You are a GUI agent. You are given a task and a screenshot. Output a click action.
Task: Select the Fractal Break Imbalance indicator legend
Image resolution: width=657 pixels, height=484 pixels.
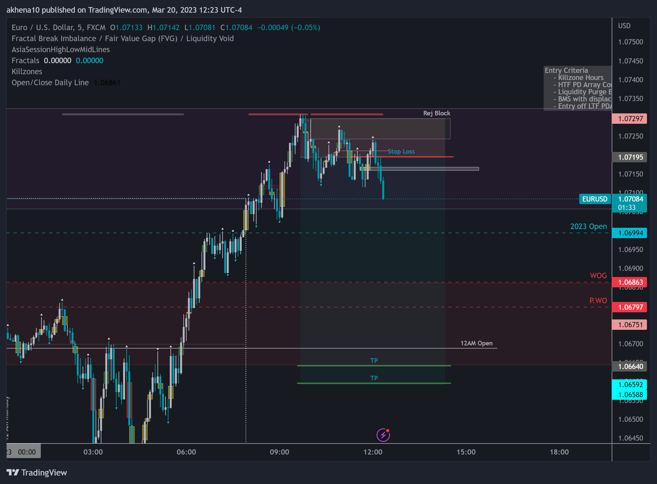tap(122, 39)
